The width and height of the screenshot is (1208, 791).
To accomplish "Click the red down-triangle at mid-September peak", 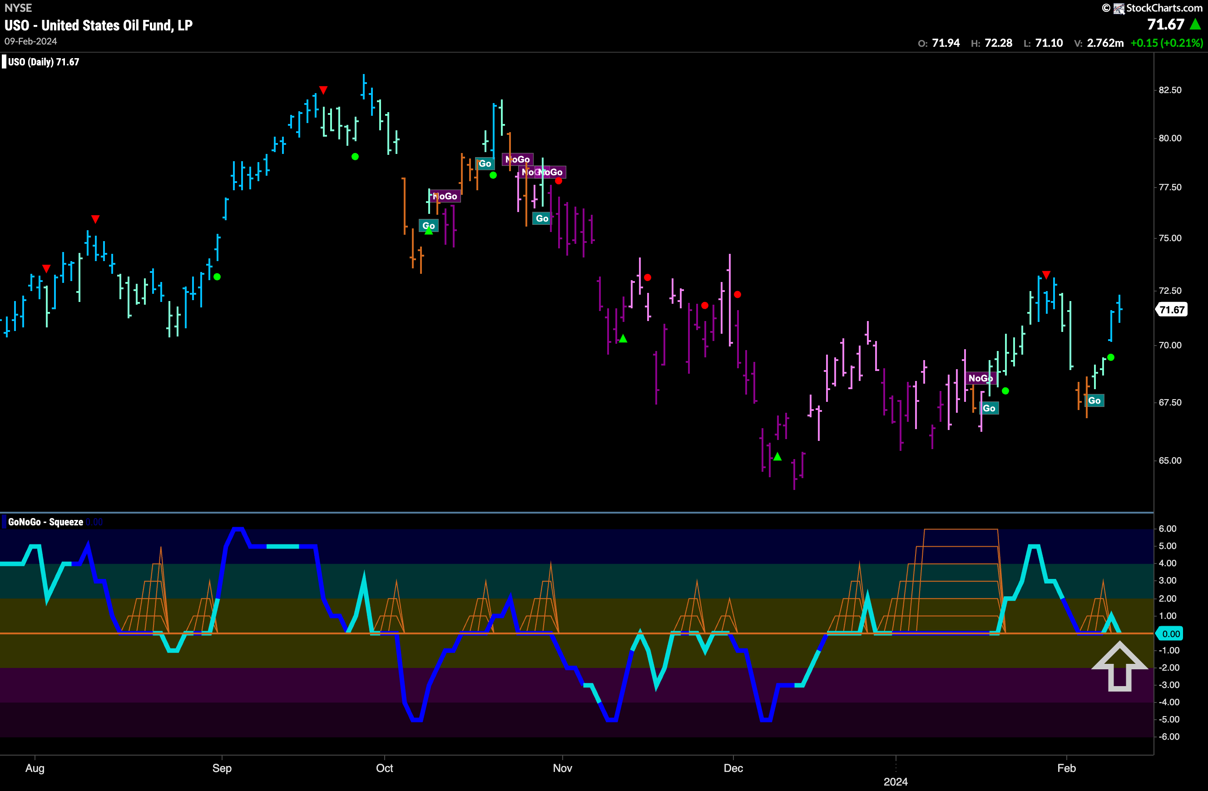I will 323,90.
